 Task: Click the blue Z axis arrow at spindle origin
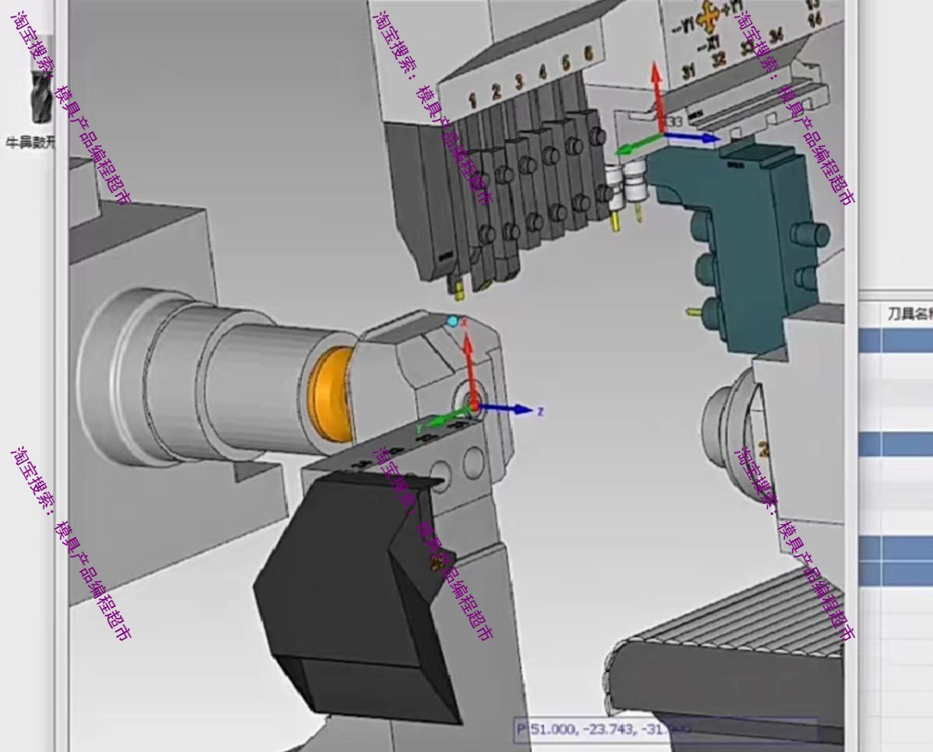(x=507, y=409)
